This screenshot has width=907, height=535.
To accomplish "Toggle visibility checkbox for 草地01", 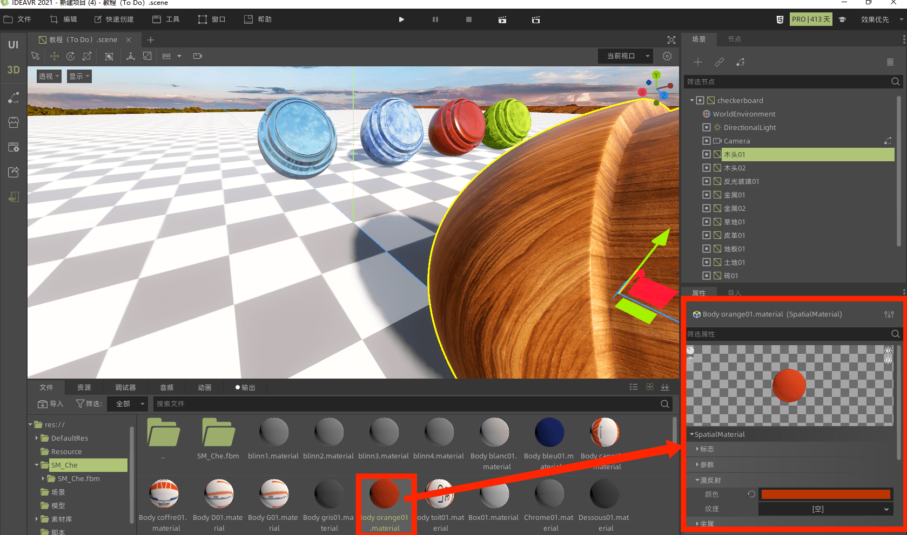I will click(x=707, y=222).
